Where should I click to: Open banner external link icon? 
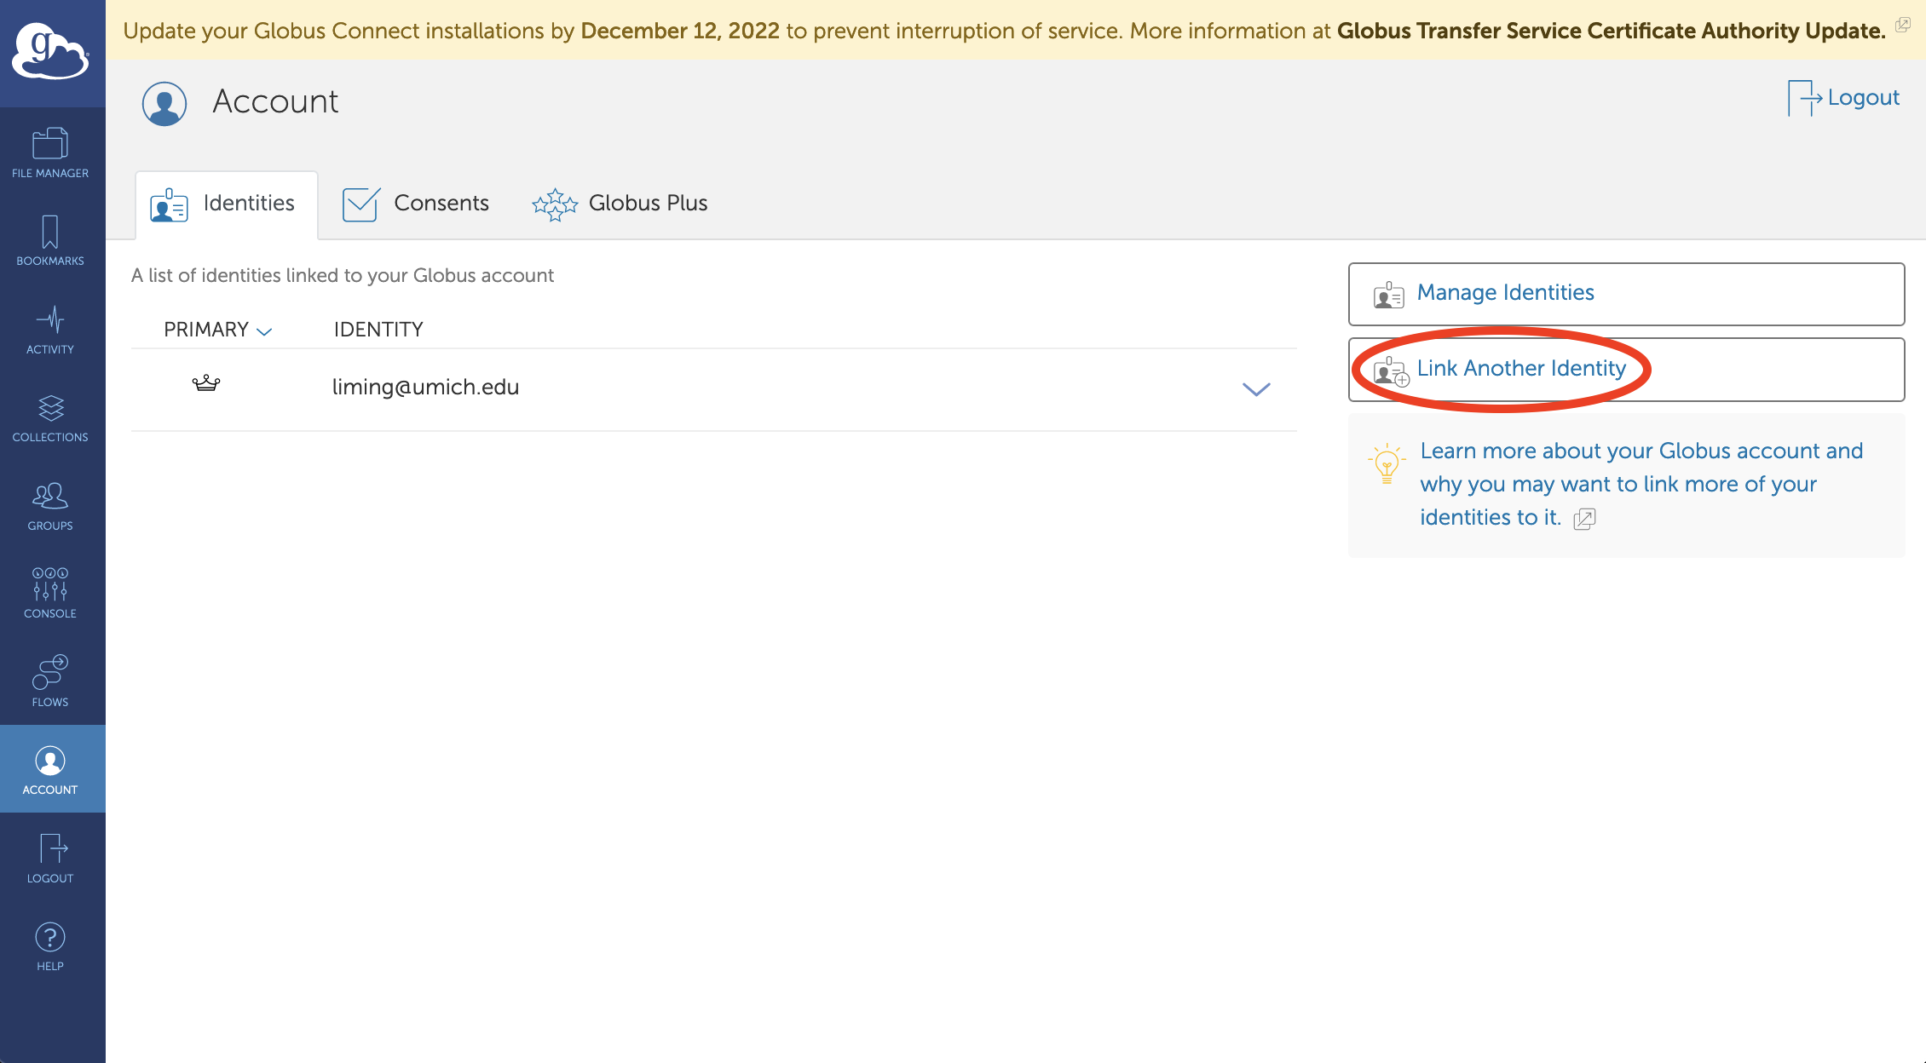click(x=1903, y=25)
